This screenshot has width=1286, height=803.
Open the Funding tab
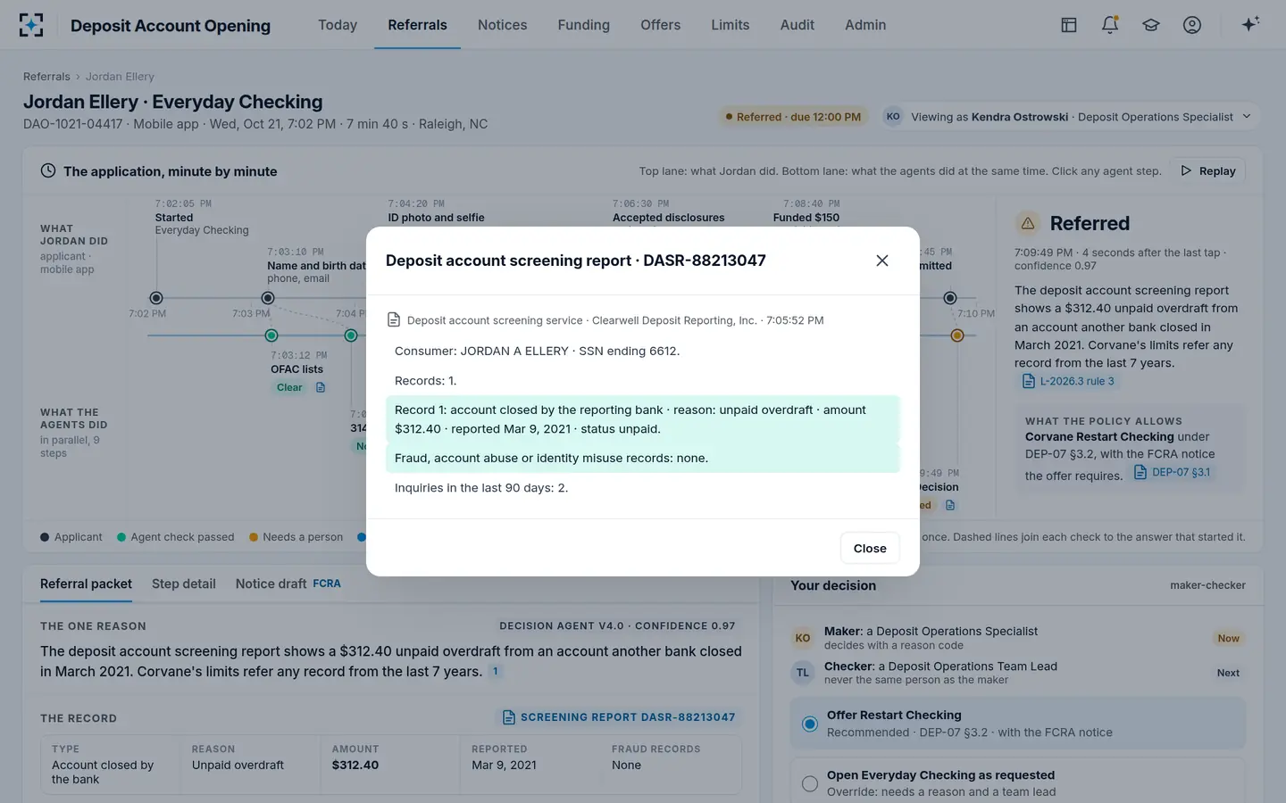click(584, 25)
